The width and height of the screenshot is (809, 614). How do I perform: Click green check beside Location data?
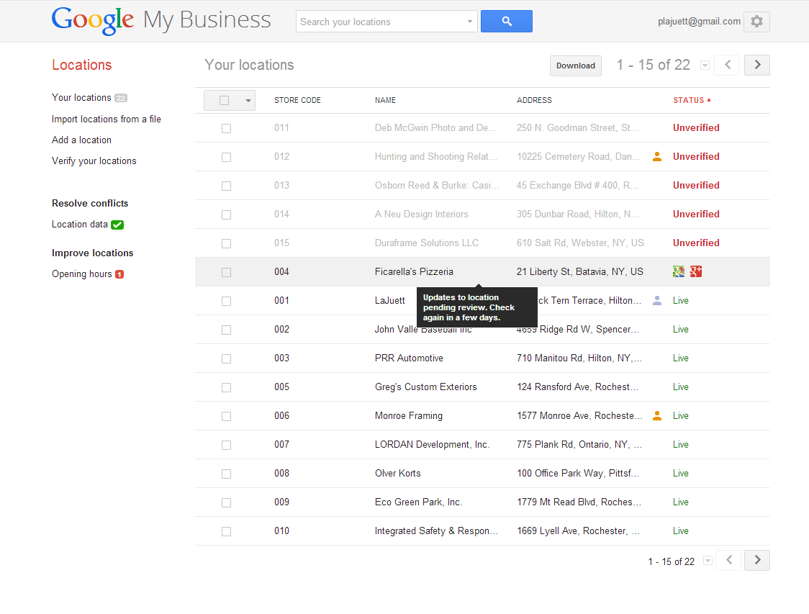click(x=117, y=225)
